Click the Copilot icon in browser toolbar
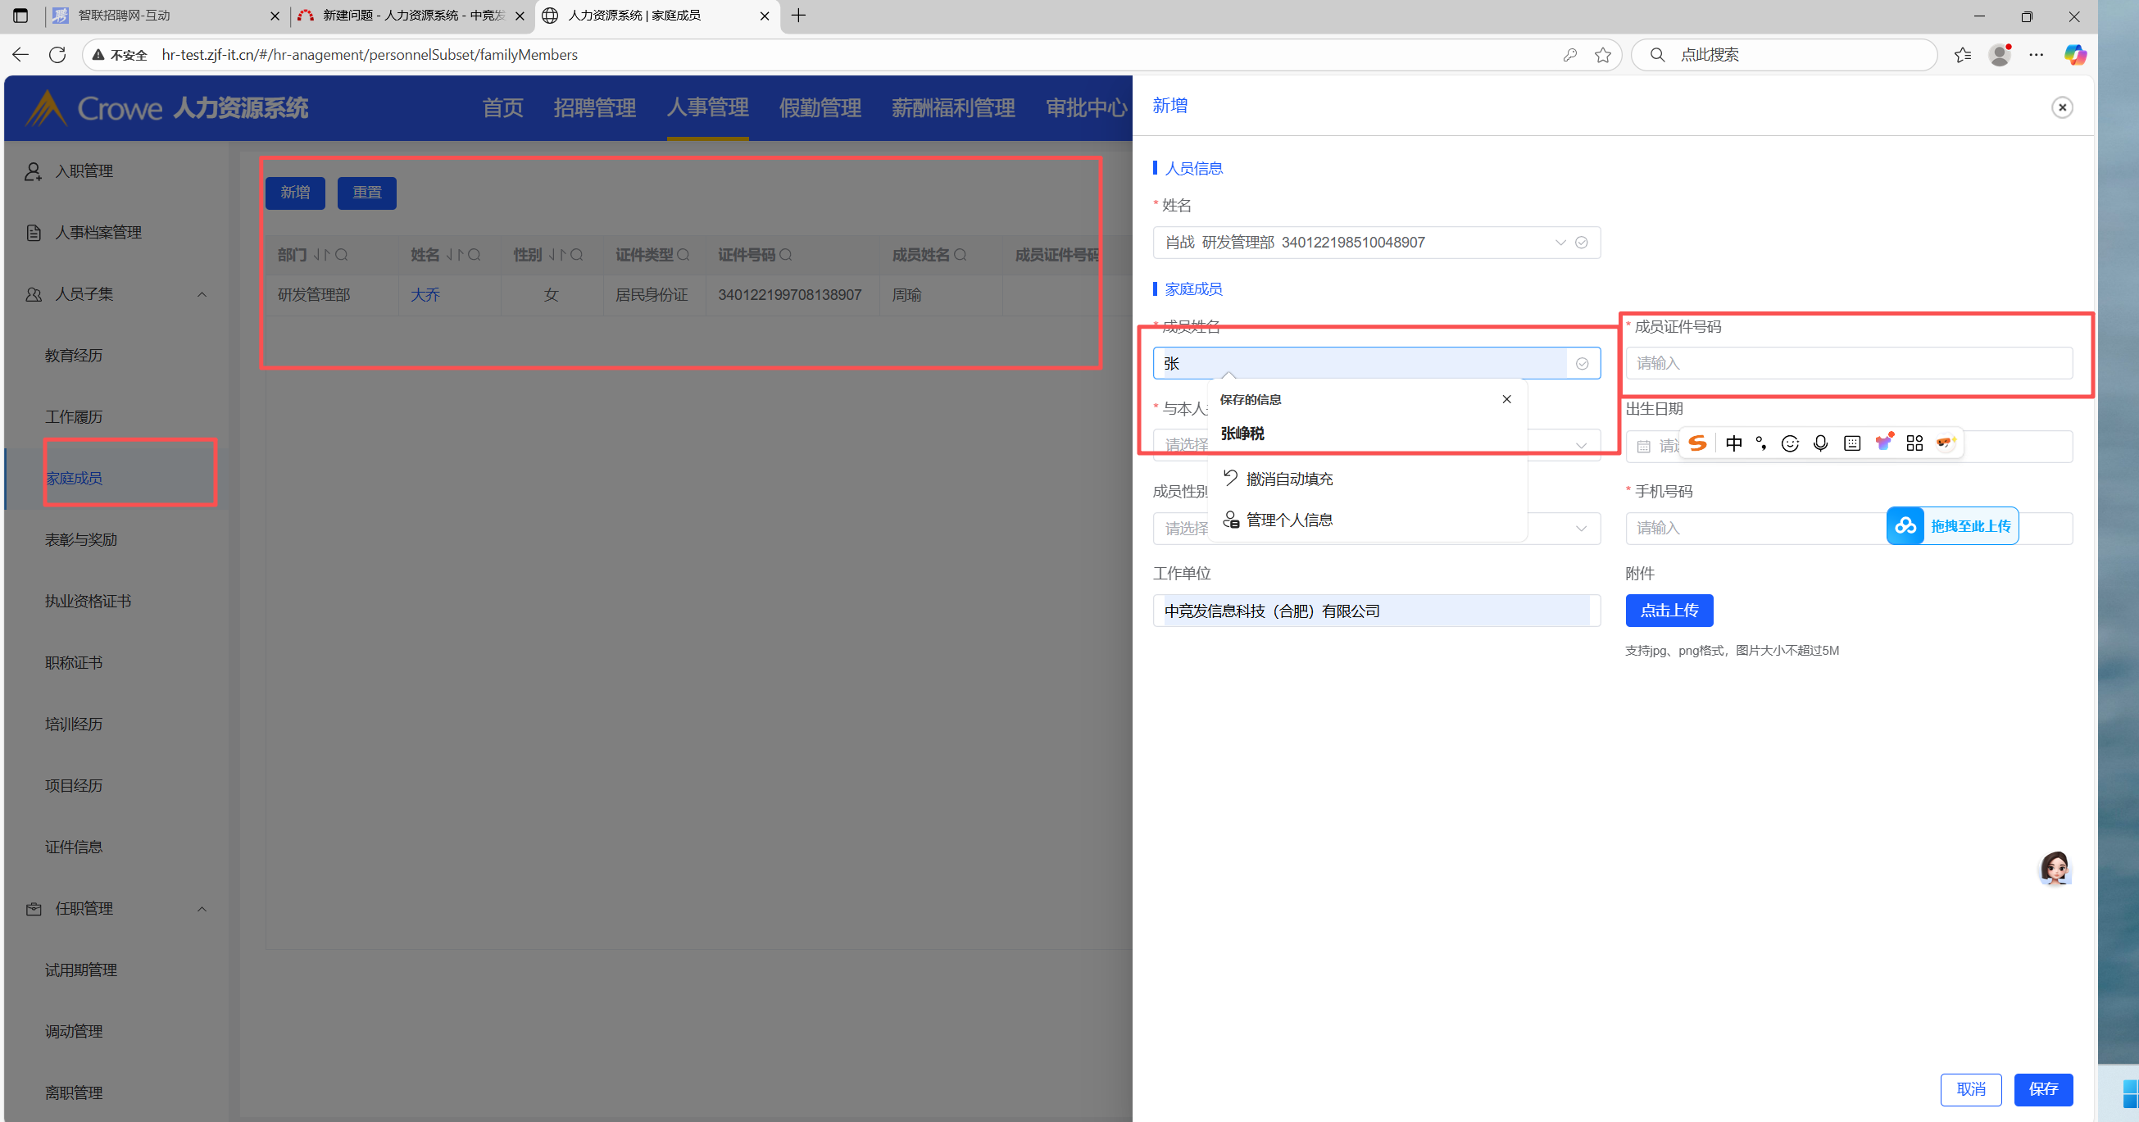 [x=2075, y=55]
